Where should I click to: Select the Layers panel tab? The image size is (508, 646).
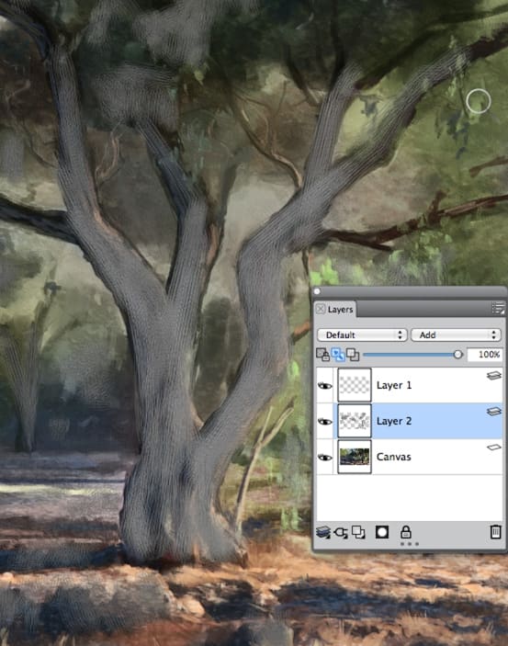coord(340,310)
